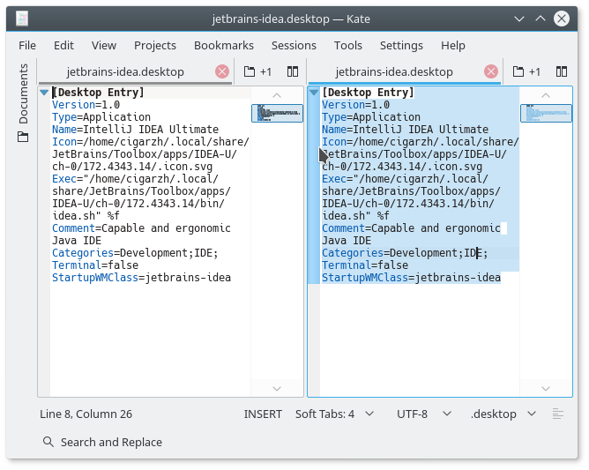Screen dimensions: 589x470
Task: Open the .desktop syntax mode dropdown
Action: click(503, 414)
